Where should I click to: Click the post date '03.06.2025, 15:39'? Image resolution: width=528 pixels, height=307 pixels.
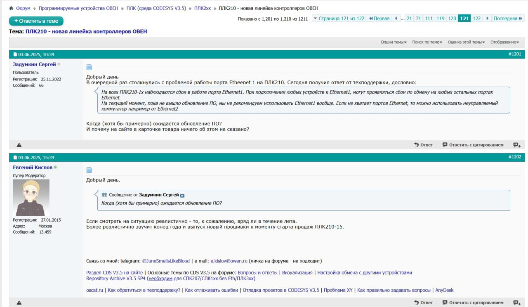pyautogui.click(x=36, y=158)
